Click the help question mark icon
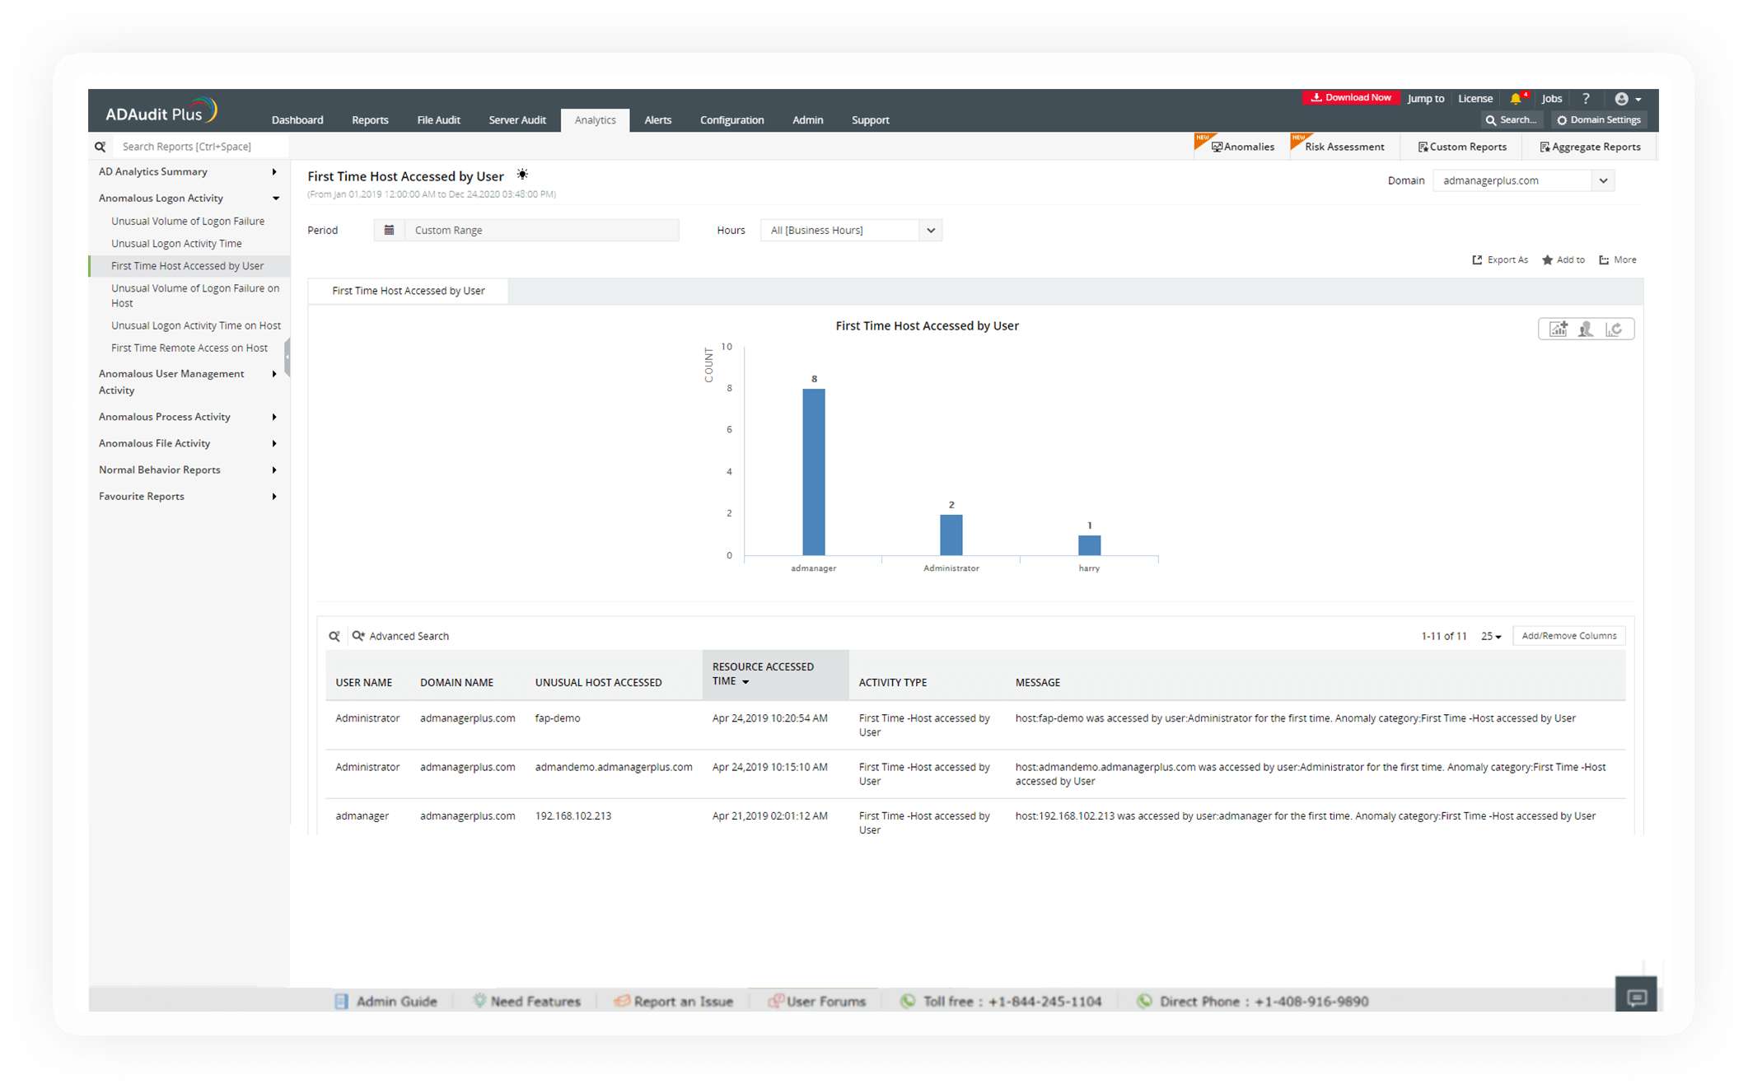This screenshot has height=1089, width=1748. point(1586,98)
